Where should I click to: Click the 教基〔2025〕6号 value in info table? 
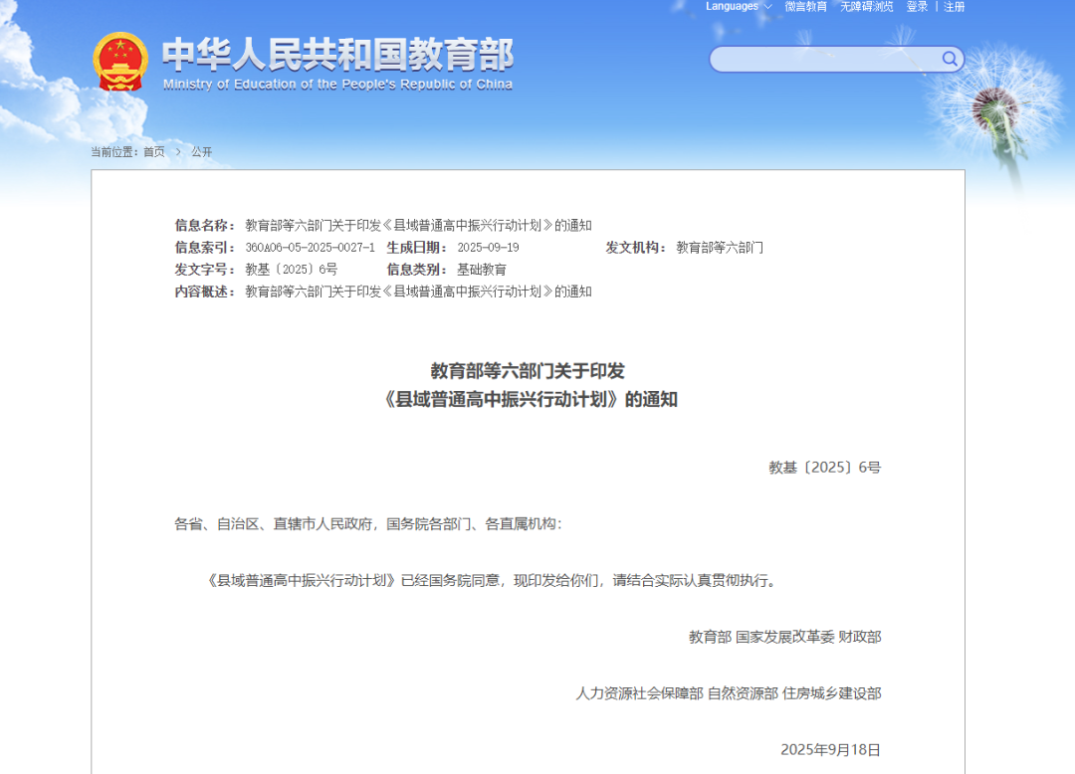click(292, 270)
